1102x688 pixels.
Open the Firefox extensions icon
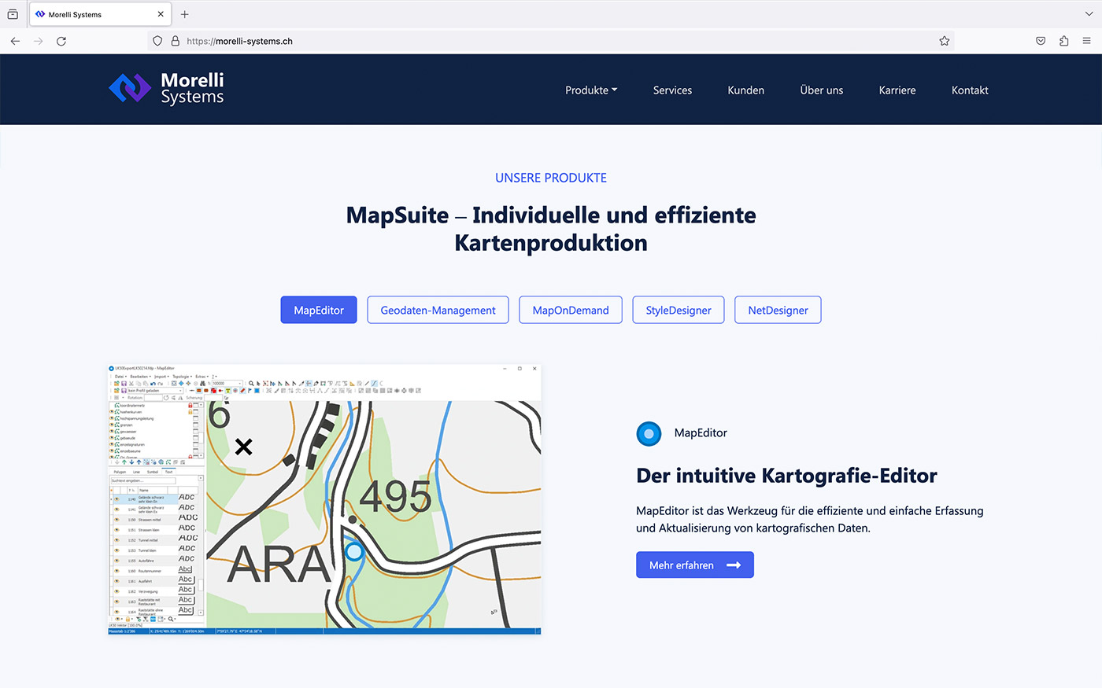(x=1063, y=41)
